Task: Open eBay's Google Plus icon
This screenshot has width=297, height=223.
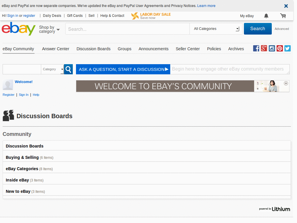Action: 264,48
